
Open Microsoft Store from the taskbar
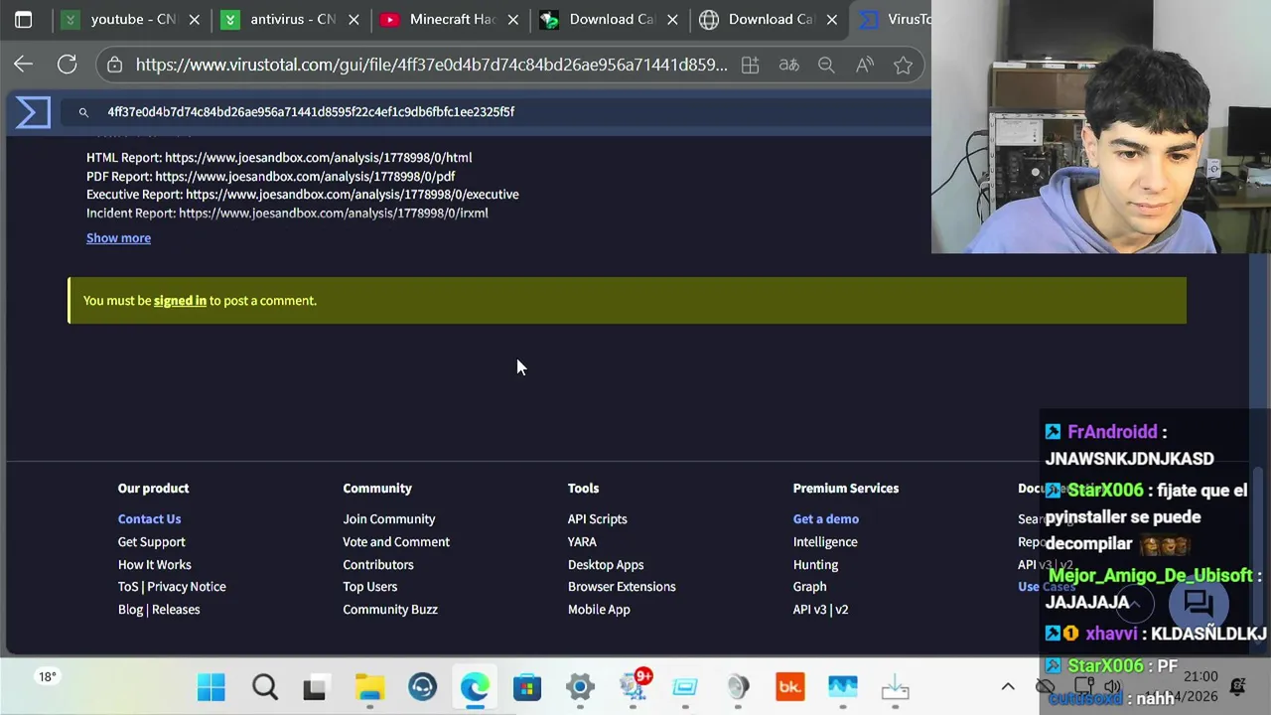(527, 687)
